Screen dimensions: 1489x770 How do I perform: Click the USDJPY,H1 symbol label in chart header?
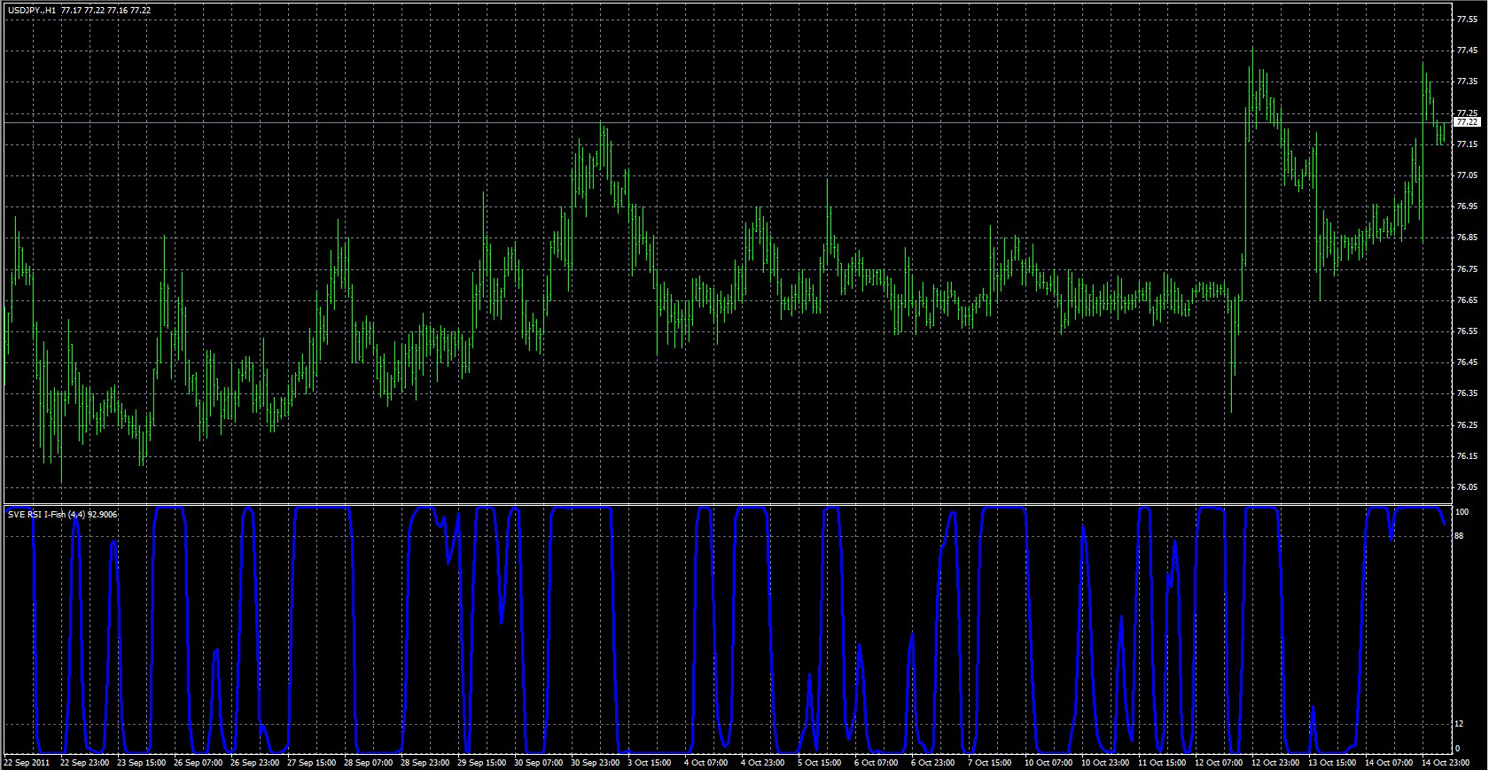[x=32, y=11]
